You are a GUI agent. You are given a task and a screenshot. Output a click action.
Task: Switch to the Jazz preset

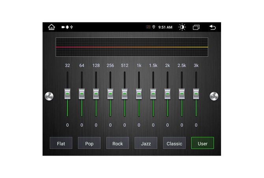coord(146,143)
